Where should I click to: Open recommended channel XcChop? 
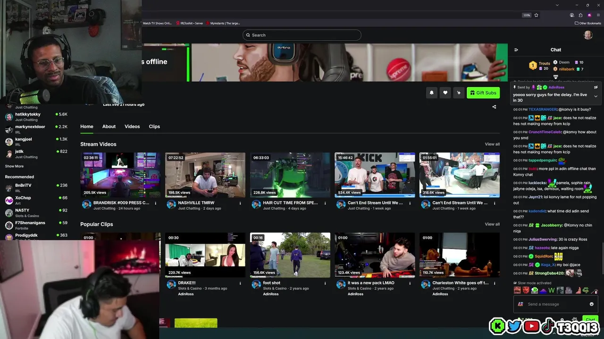coord(36,200)
